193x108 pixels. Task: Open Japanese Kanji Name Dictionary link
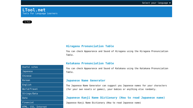(115, 98)
